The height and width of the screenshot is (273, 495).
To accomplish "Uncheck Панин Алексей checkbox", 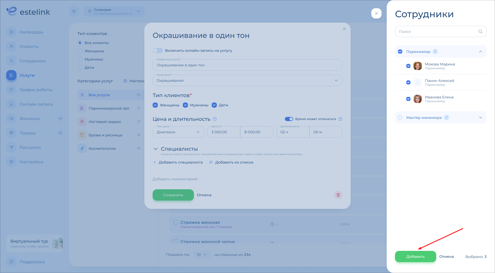I will pos(408,82).
